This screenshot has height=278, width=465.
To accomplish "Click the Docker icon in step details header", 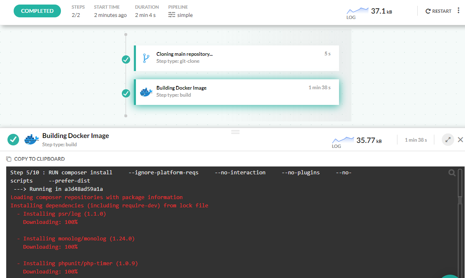I will point(31,140).
